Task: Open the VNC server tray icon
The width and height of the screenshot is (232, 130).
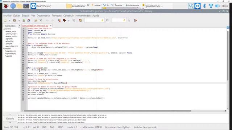Action: point(191,6)
